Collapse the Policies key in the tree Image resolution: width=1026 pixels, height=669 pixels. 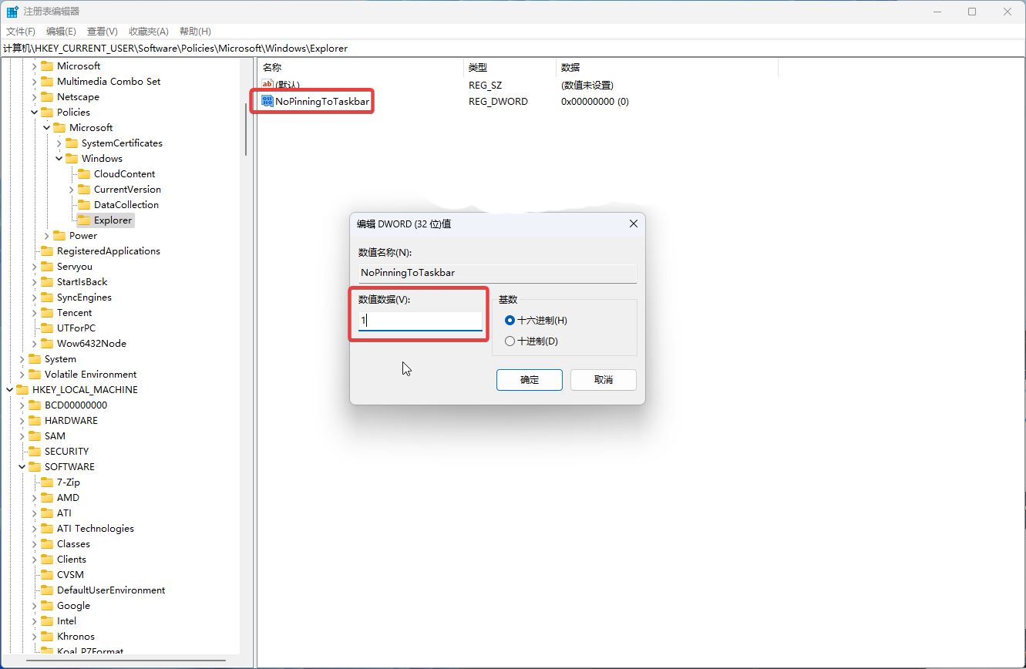(x=35, y=112)
